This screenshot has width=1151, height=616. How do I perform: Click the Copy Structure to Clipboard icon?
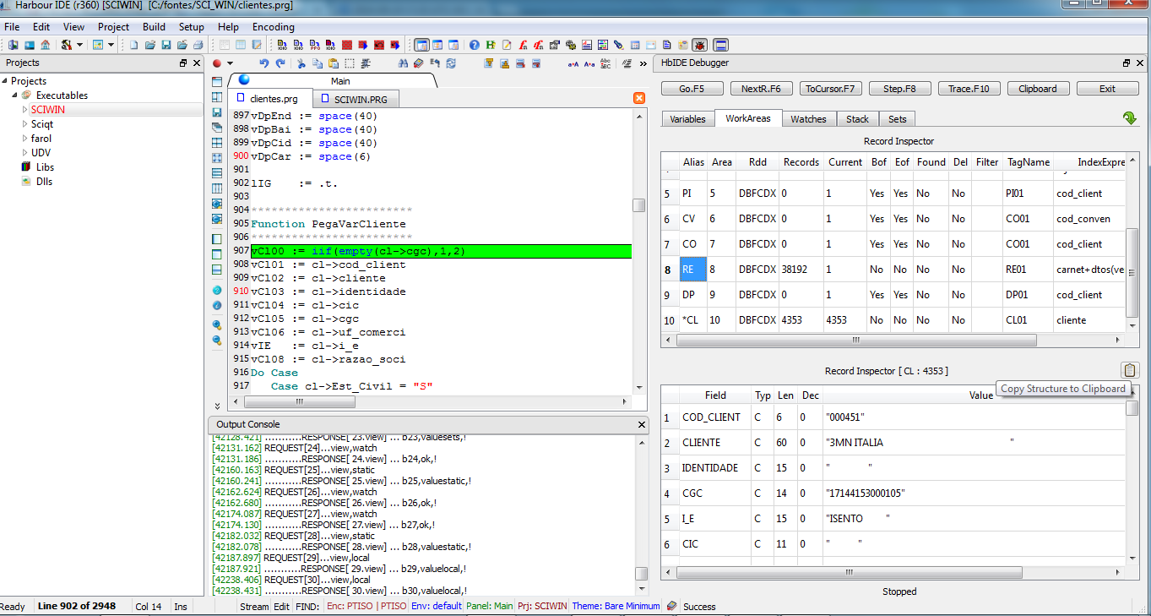click(1130, 370)
